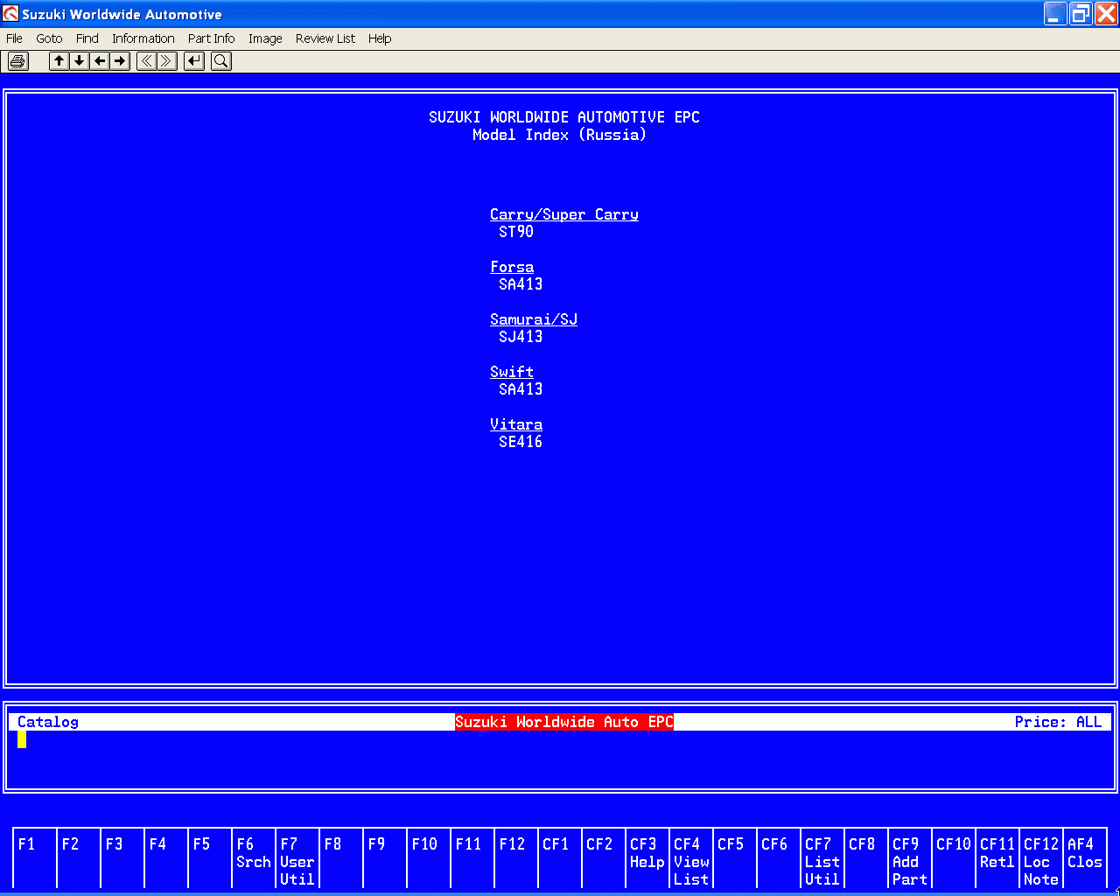Click the CF4 View List function key

coord(691,858)
